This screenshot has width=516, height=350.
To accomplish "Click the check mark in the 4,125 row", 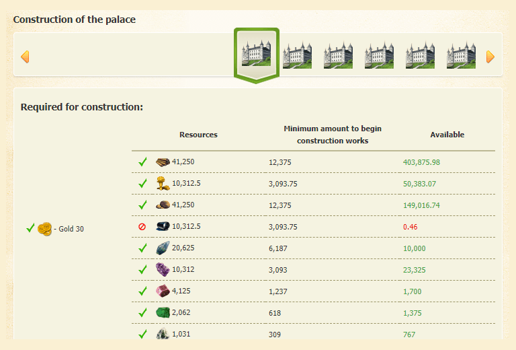I will click(x=142, y=291).
